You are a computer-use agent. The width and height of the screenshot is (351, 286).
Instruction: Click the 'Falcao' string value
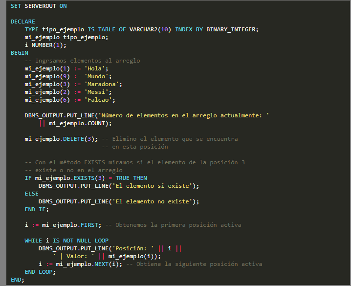(100, 100)
